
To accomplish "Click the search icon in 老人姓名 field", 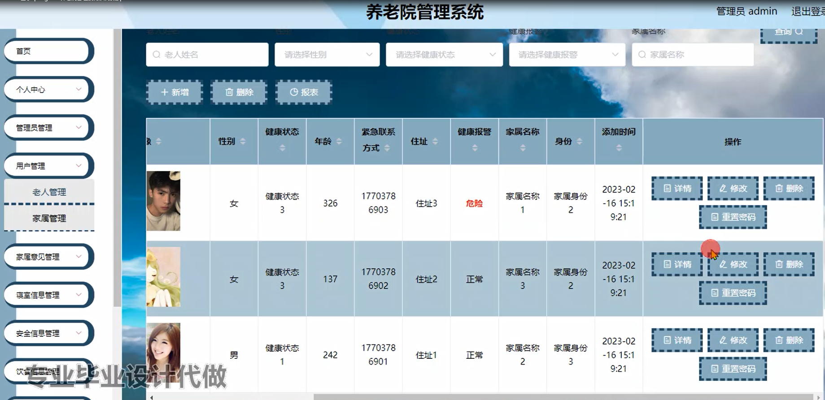I will 157,55.
